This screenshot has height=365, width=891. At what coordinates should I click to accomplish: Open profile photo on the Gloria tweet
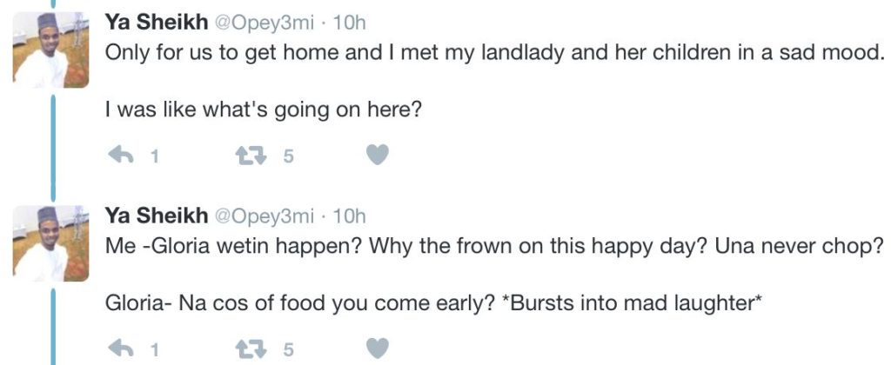50,242
